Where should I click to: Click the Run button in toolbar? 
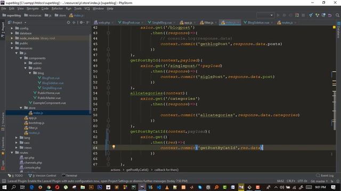278,15
